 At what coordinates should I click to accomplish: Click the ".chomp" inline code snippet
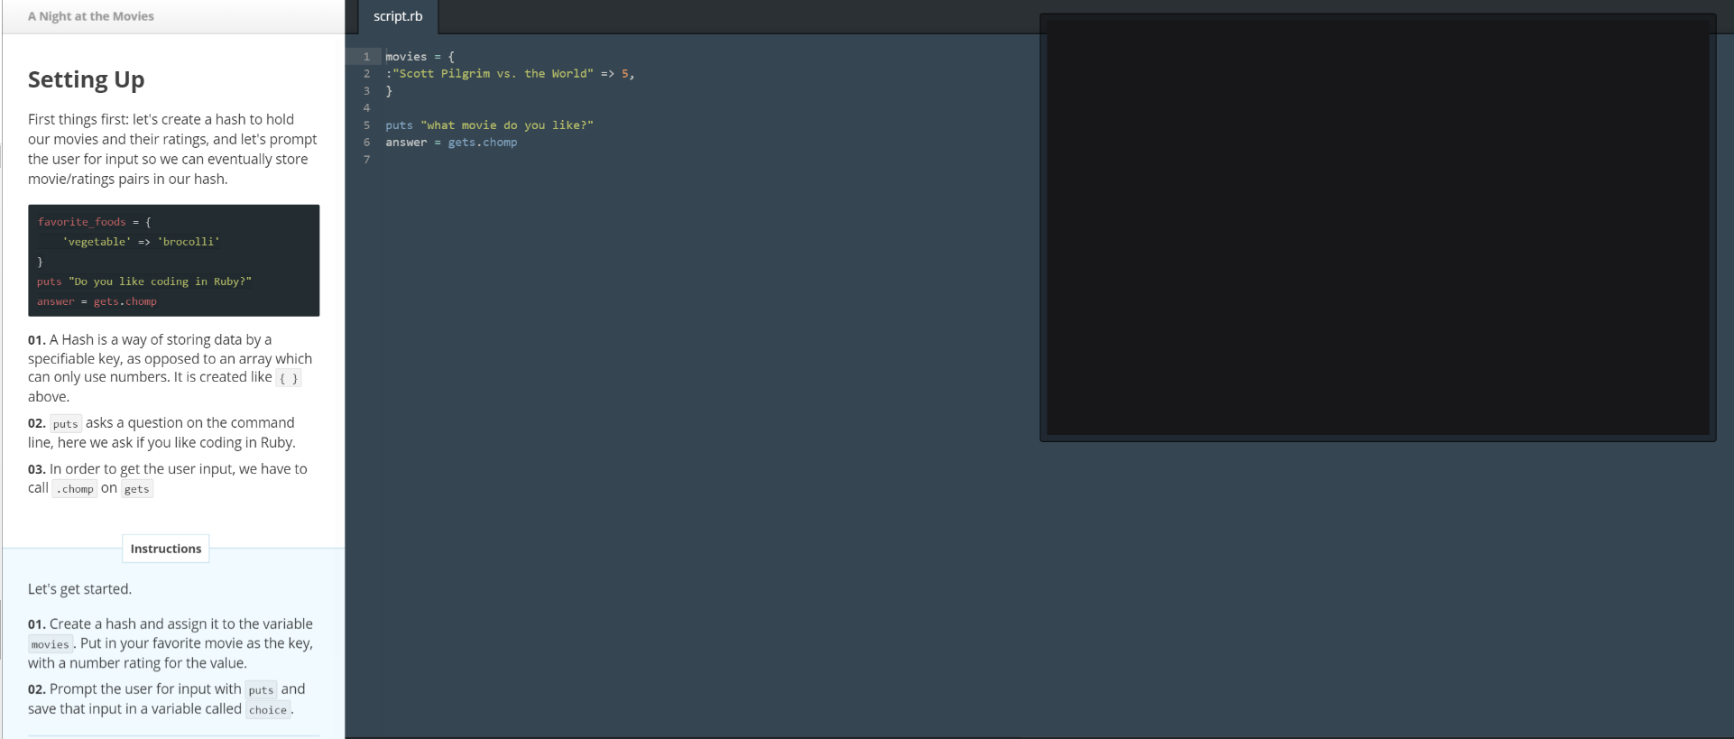[74, 489]
